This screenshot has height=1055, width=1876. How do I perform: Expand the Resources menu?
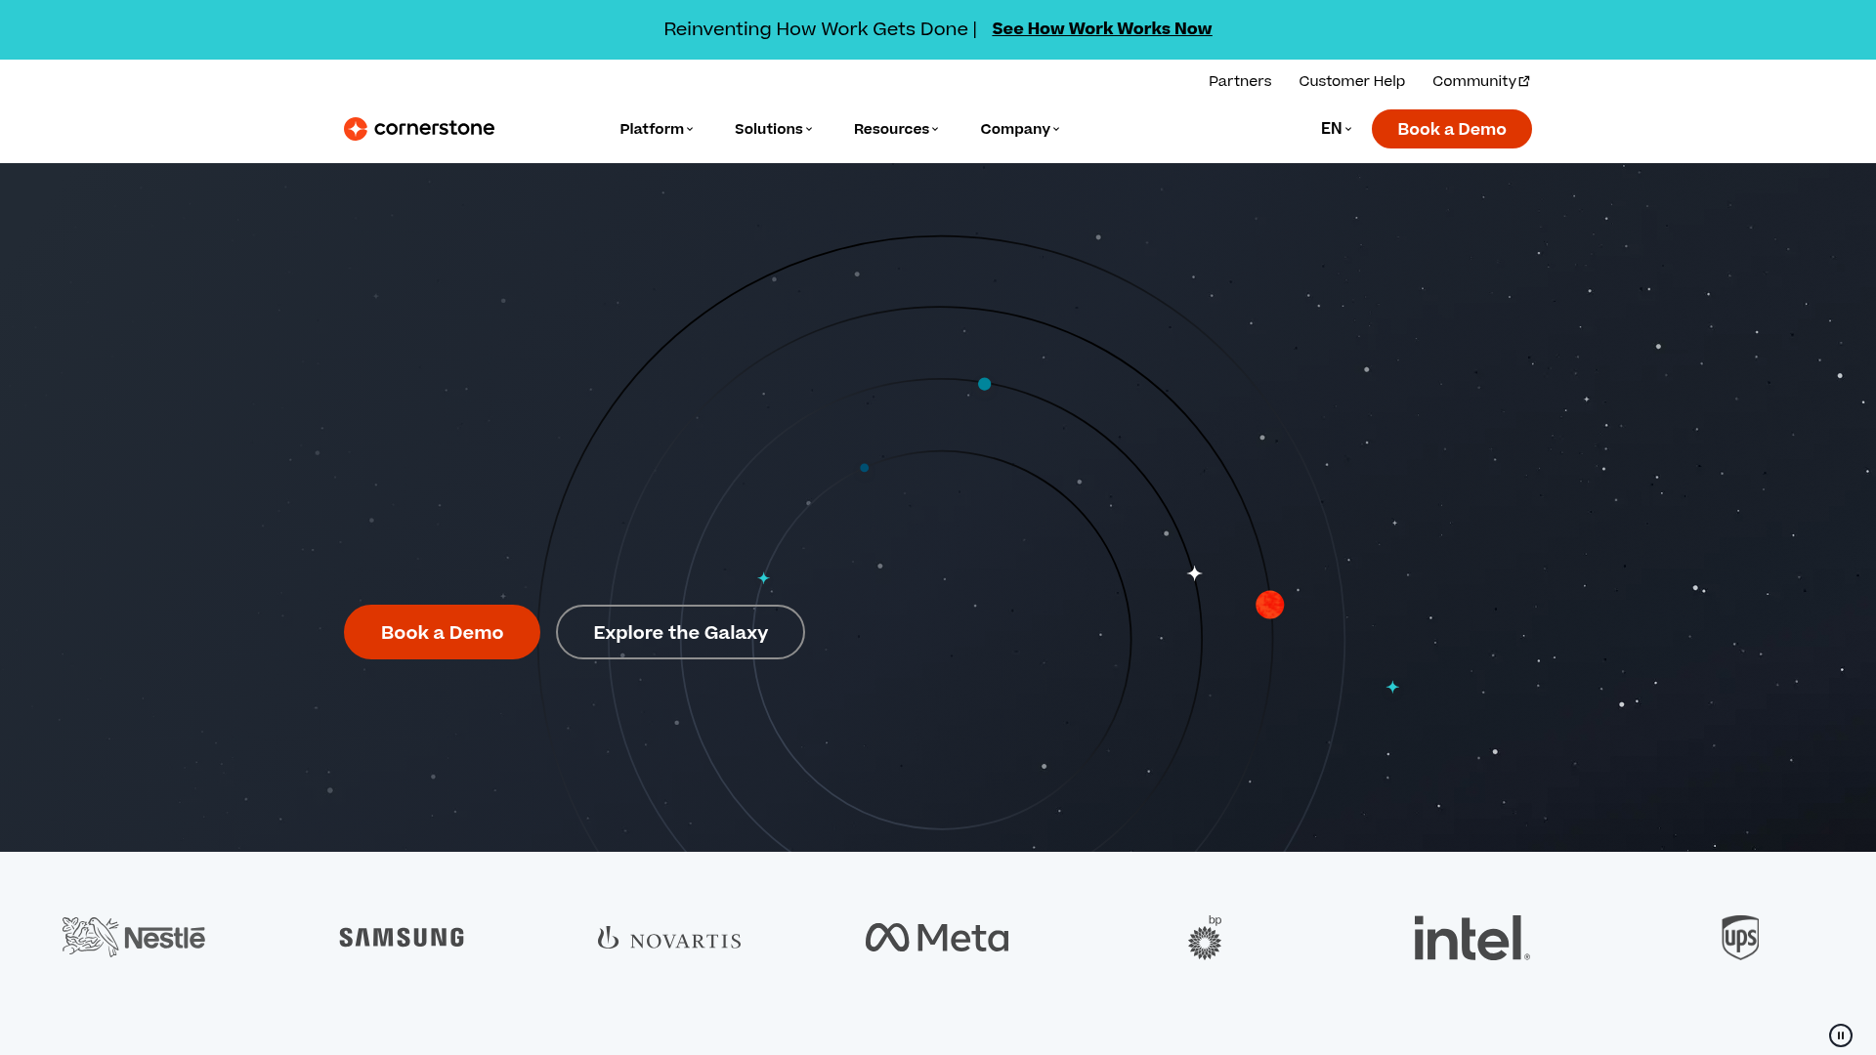click(x=894, y=128)
